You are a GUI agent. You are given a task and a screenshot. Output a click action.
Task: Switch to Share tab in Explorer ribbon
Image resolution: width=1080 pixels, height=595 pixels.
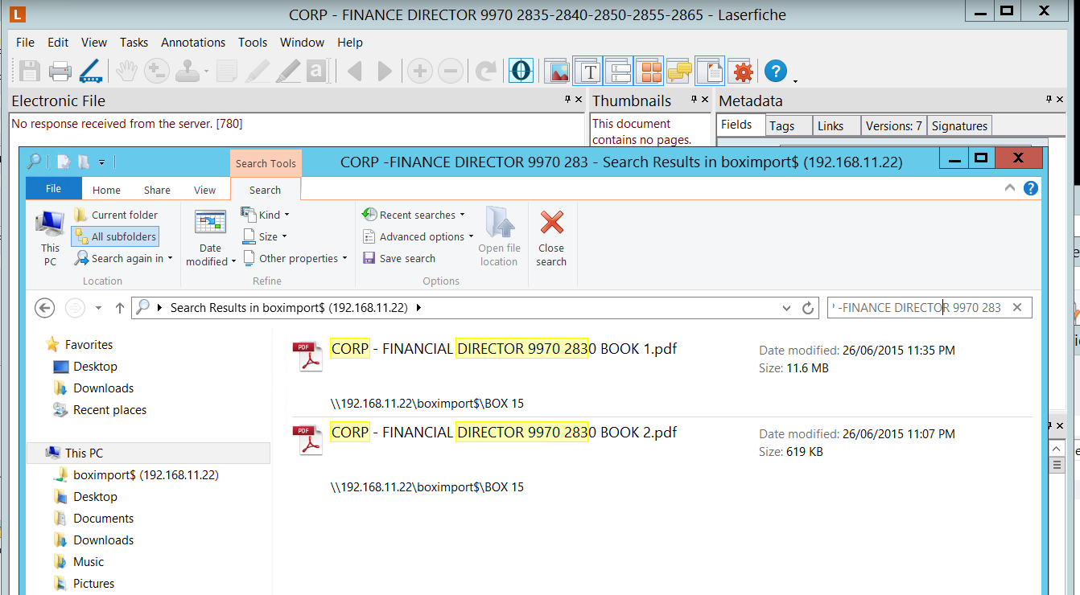click(x=157, y=190)
